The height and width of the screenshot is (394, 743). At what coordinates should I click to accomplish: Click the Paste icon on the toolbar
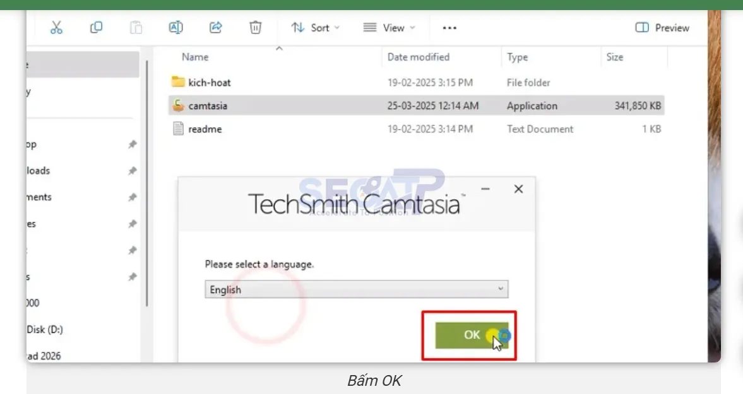(136, 27)
